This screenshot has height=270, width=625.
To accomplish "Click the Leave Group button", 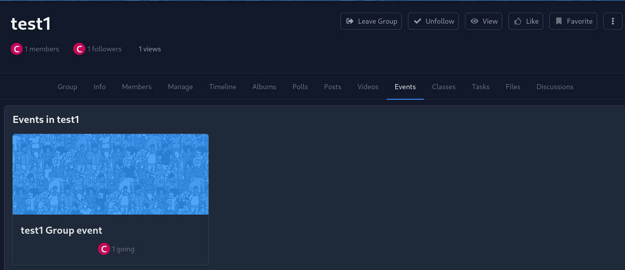I will tap(371, 21).
